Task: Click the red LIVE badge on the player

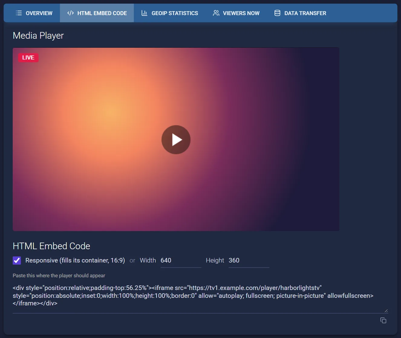Action: pos(28,57)
